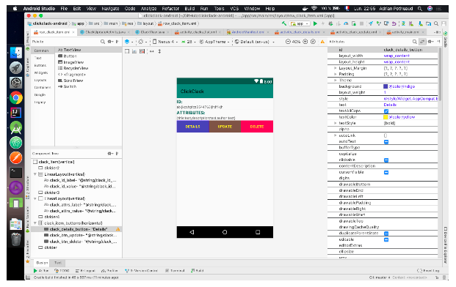Toggle the cursorVisible checkbox
This screenshot has height=287, width=456.
386,173
